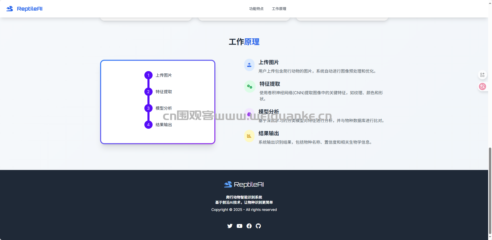Screen dimensions: 492x240
Task: Select step 3 circle for 模型分析
Action: [148, 108]
